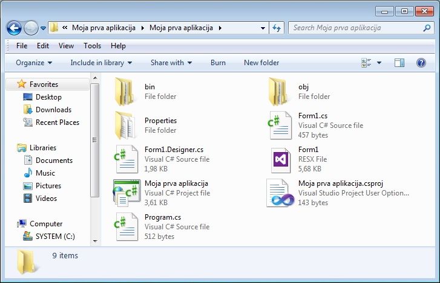The image size is (440, 283).
Task: Select the bin folder icon
Action: click(124, 92)
